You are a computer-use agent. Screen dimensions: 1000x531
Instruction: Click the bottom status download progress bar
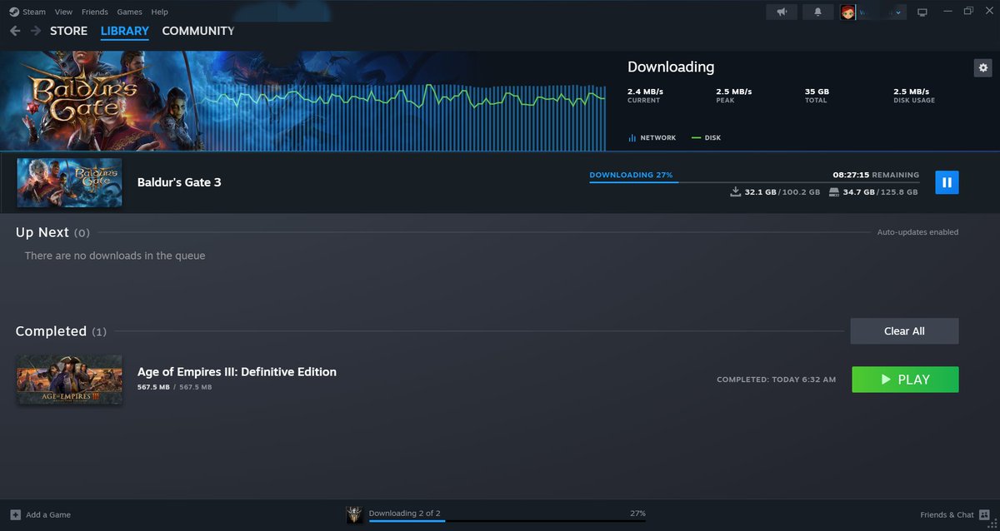coord(507,522)
